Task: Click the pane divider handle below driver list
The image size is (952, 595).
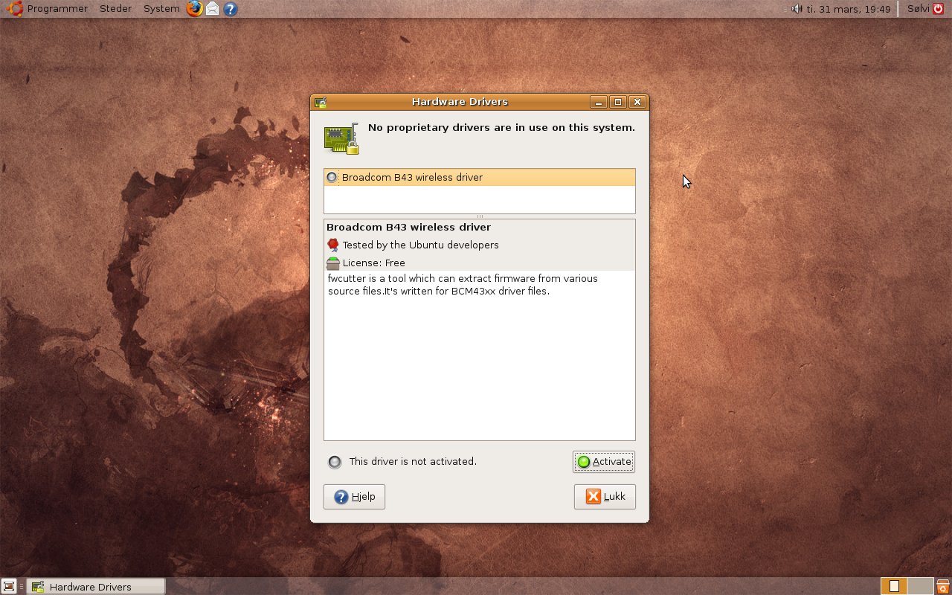Action: tap(480, 216)
